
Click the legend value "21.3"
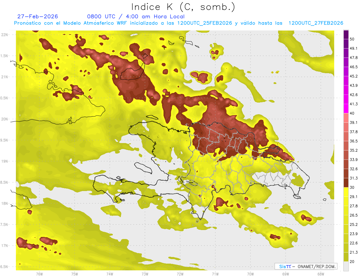(x=354, y=252)
